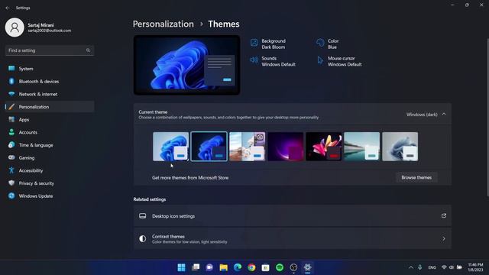The width and height of the screenshot is (489, 275).
Task: Select the Windows dark bloom theme
Action: pos(209,147)
